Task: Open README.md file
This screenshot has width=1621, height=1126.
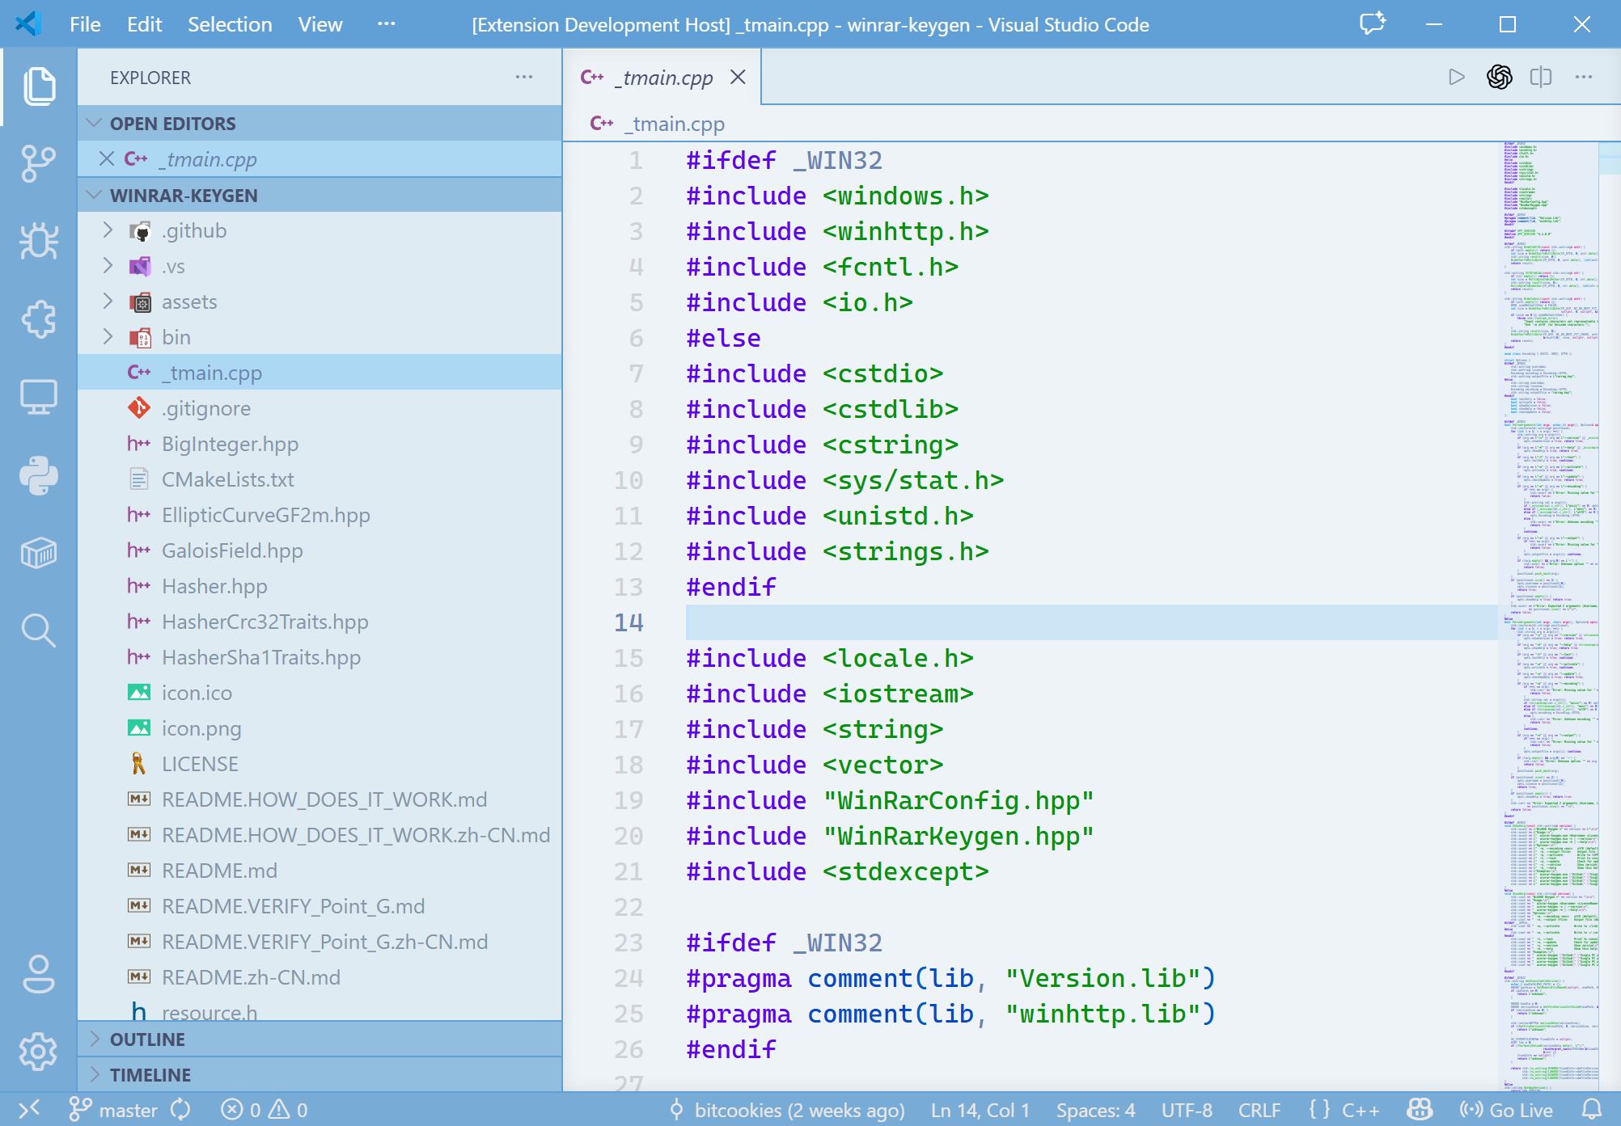Action: point(319,871)
